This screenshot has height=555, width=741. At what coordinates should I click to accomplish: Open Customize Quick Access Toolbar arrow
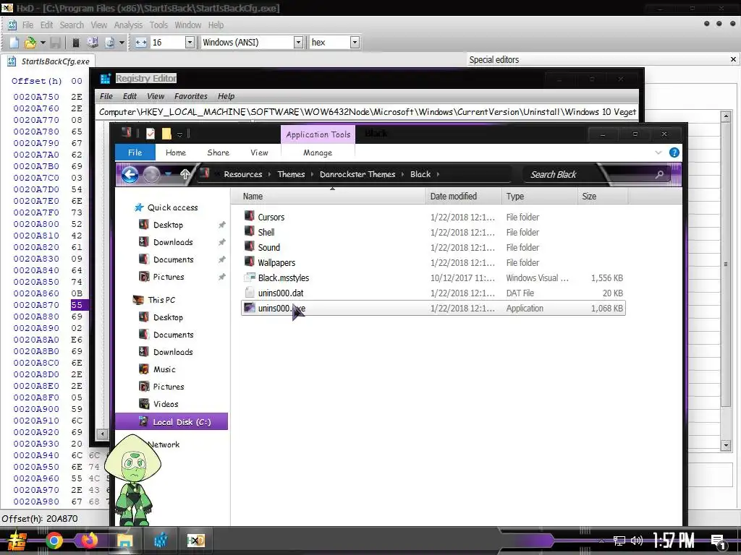coord(179,135)
